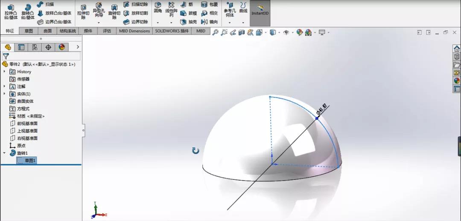Choose the 抽壳 shell tool
461x221 pixels.
[189, 22]
